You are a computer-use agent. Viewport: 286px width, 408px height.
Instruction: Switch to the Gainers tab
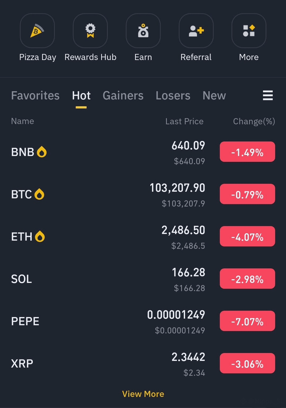pyautogui.click(x=123, y=96)
